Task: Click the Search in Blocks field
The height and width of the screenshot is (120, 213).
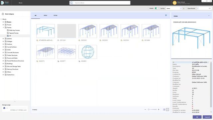Action: coord(100,3)
